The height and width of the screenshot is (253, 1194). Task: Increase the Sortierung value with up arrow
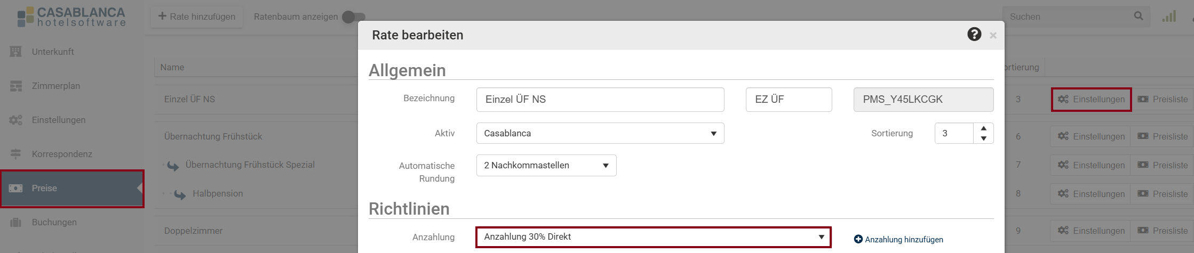pyautogui.click(x=983, y=128)
